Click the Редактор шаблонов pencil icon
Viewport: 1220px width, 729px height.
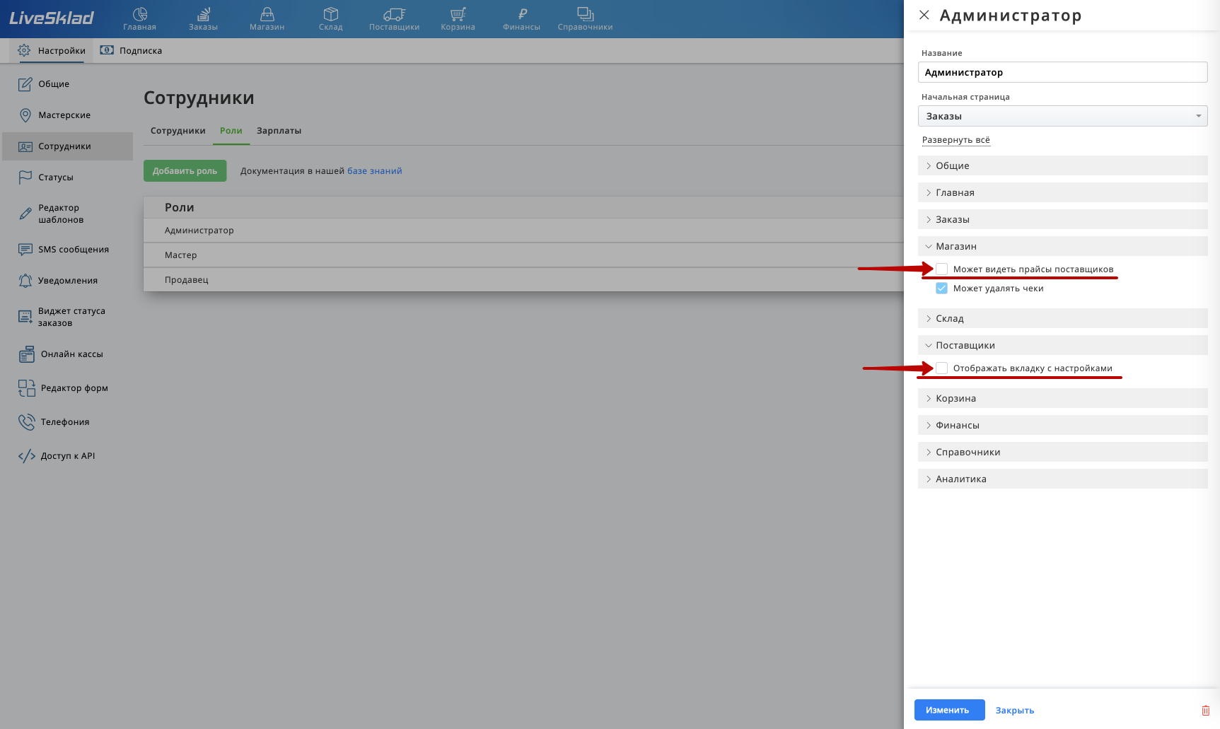tap(25, 214)
